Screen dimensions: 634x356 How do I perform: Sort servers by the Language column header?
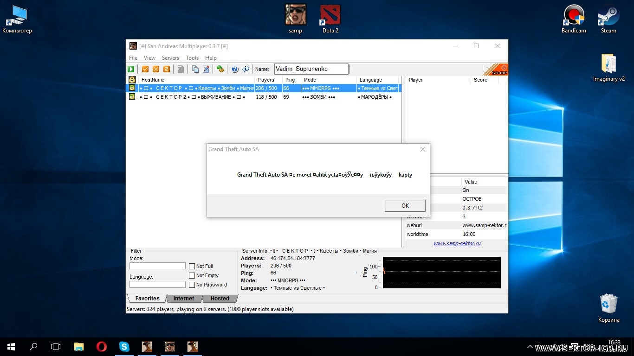click(377, 80)
